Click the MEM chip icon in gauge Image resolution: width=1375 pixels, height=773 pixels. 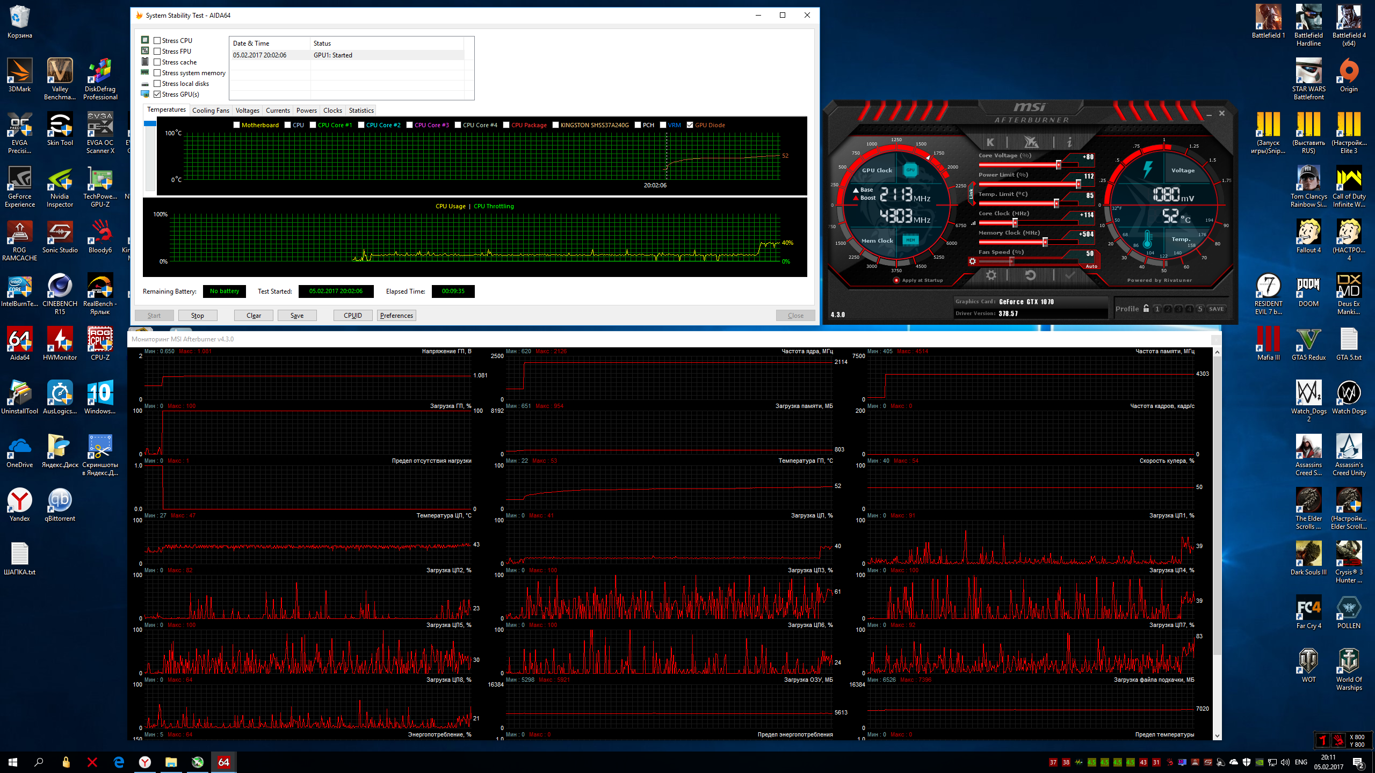coord(910,240)
